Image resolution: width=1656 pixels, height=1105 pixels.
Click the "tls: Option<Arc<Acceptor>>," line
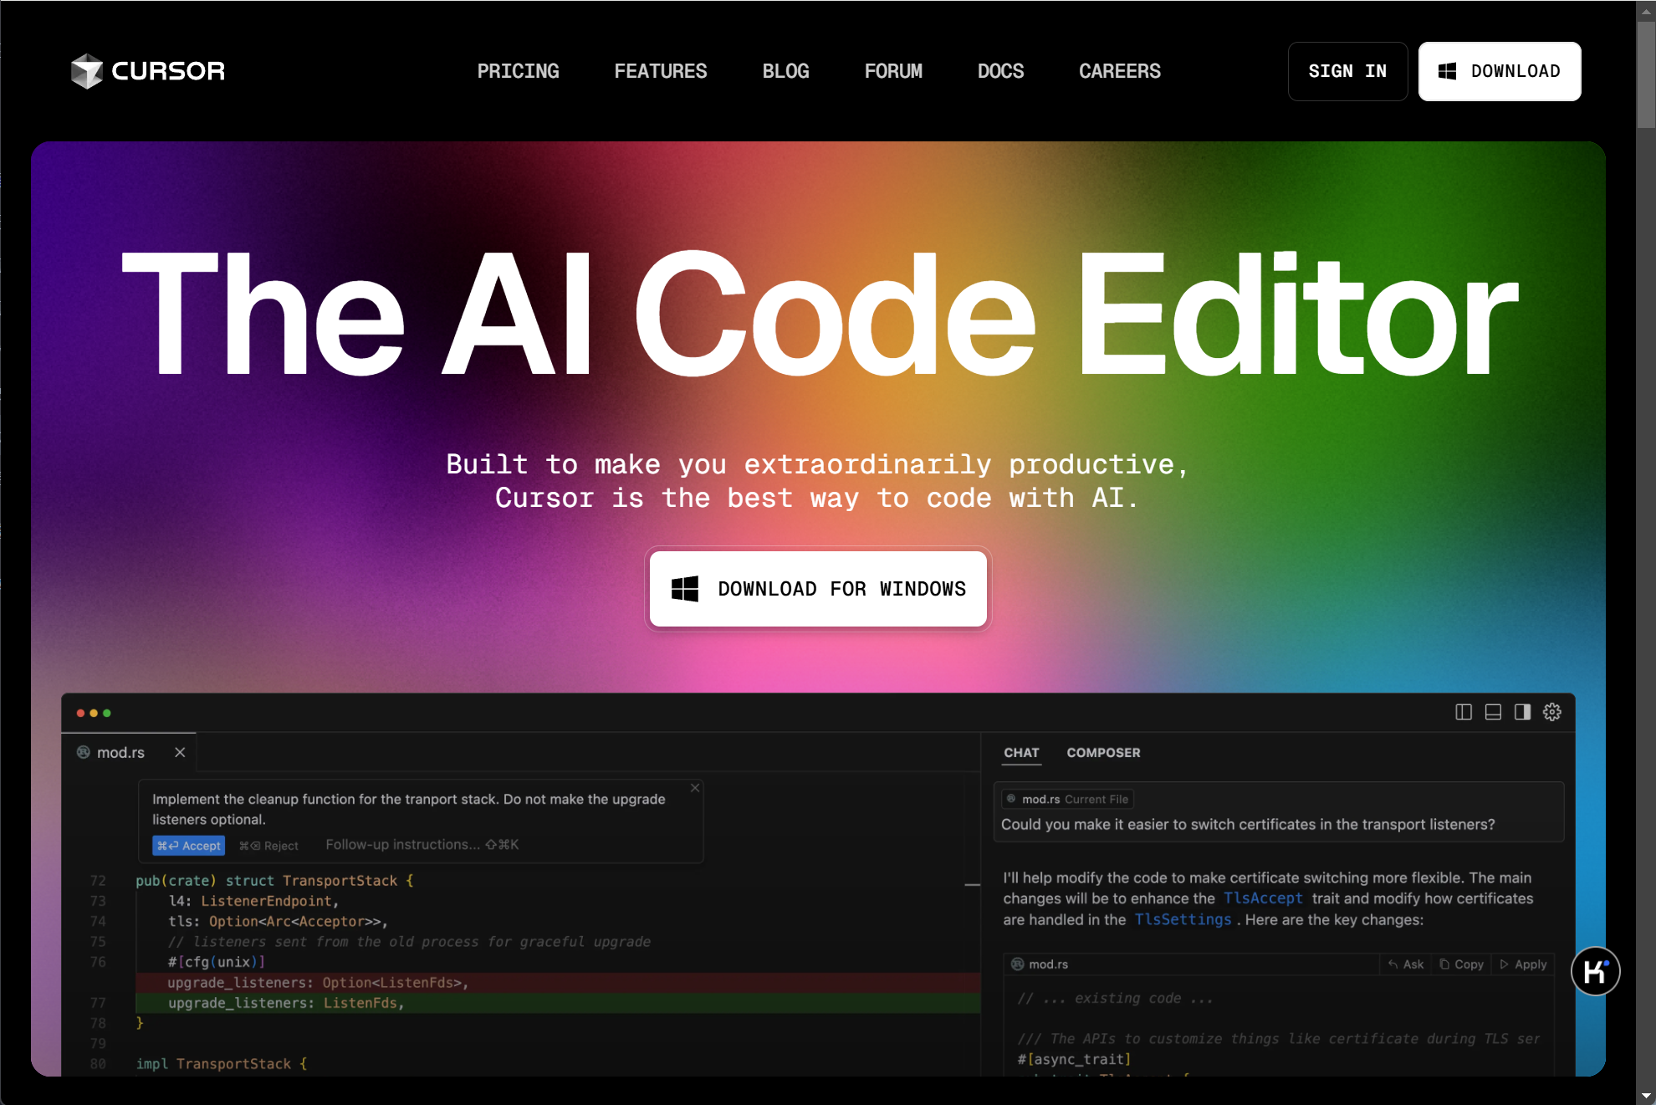[278, 921]
